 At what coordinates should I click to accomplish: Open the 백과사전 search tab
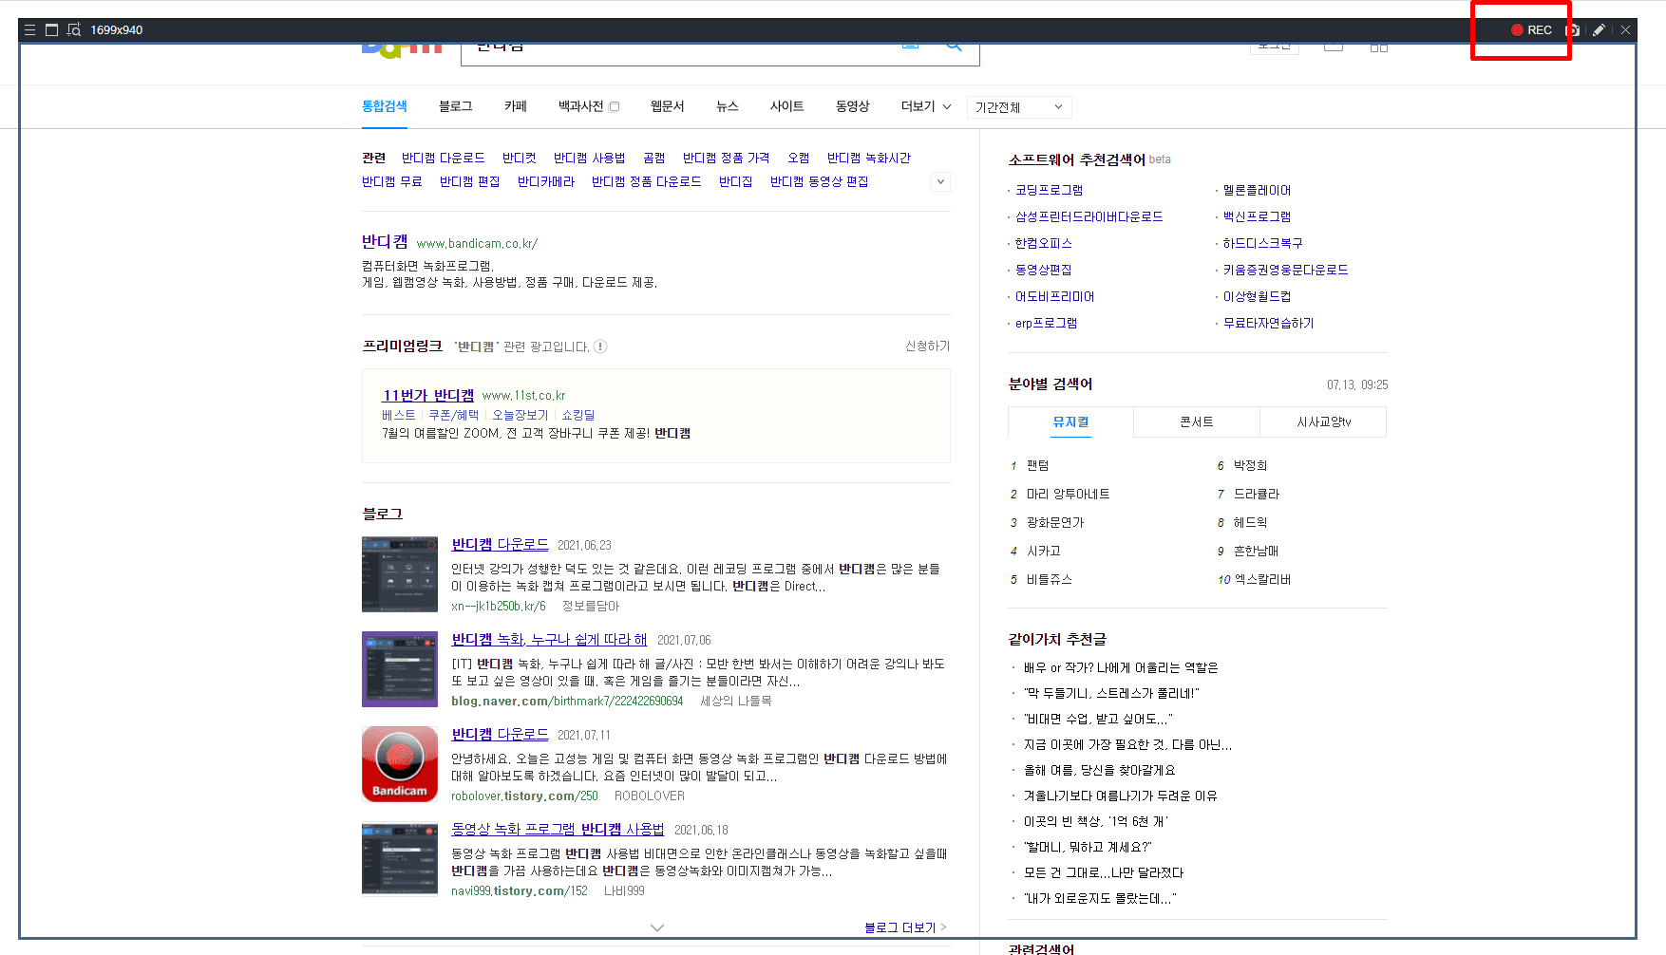581,106
